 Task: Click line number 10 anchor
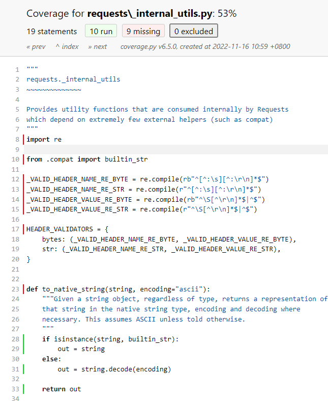pos(15,159)
